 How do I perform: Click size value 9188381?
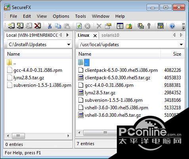[172, 85]
